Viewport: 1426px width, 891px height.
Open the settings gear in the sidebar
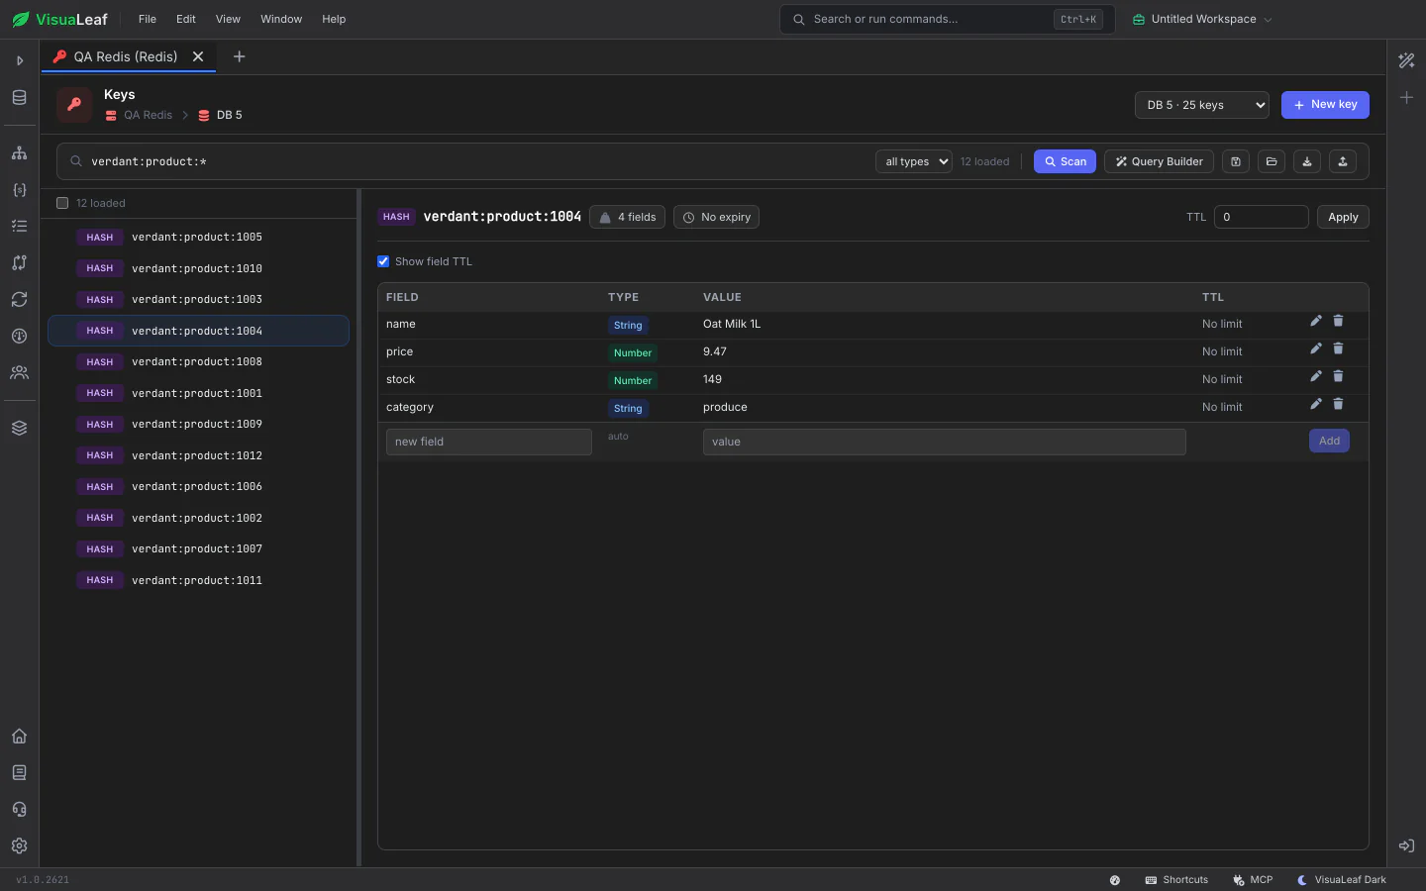19,845
